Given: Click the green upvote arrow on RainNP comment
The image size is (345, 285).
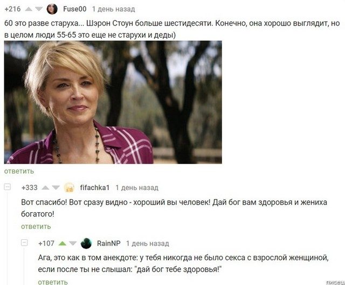Looking at the screenshot, I should coord(63,244).
